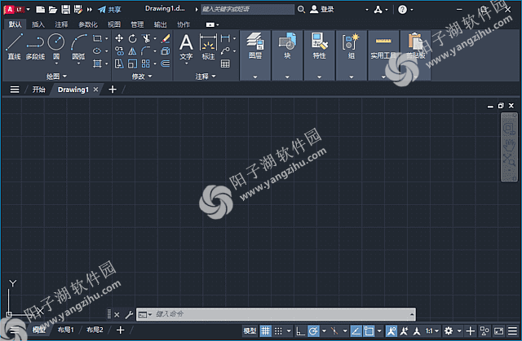Open the workspace switching gear dropdown
The width and height of the screenshot is (522, 341).
point(459,330)
